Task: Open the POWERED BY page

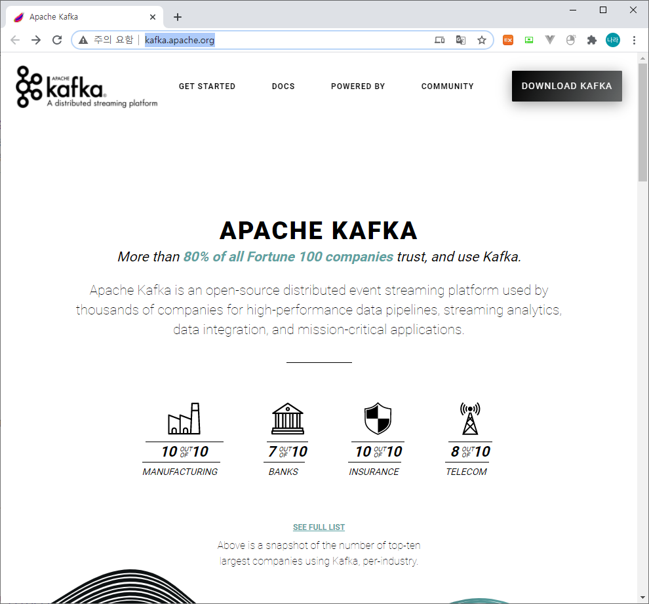Action: coord(358,86)
